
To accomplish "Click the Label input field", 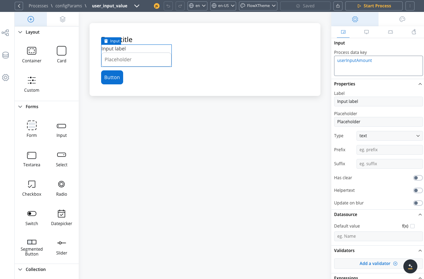I will click(379, 102).
